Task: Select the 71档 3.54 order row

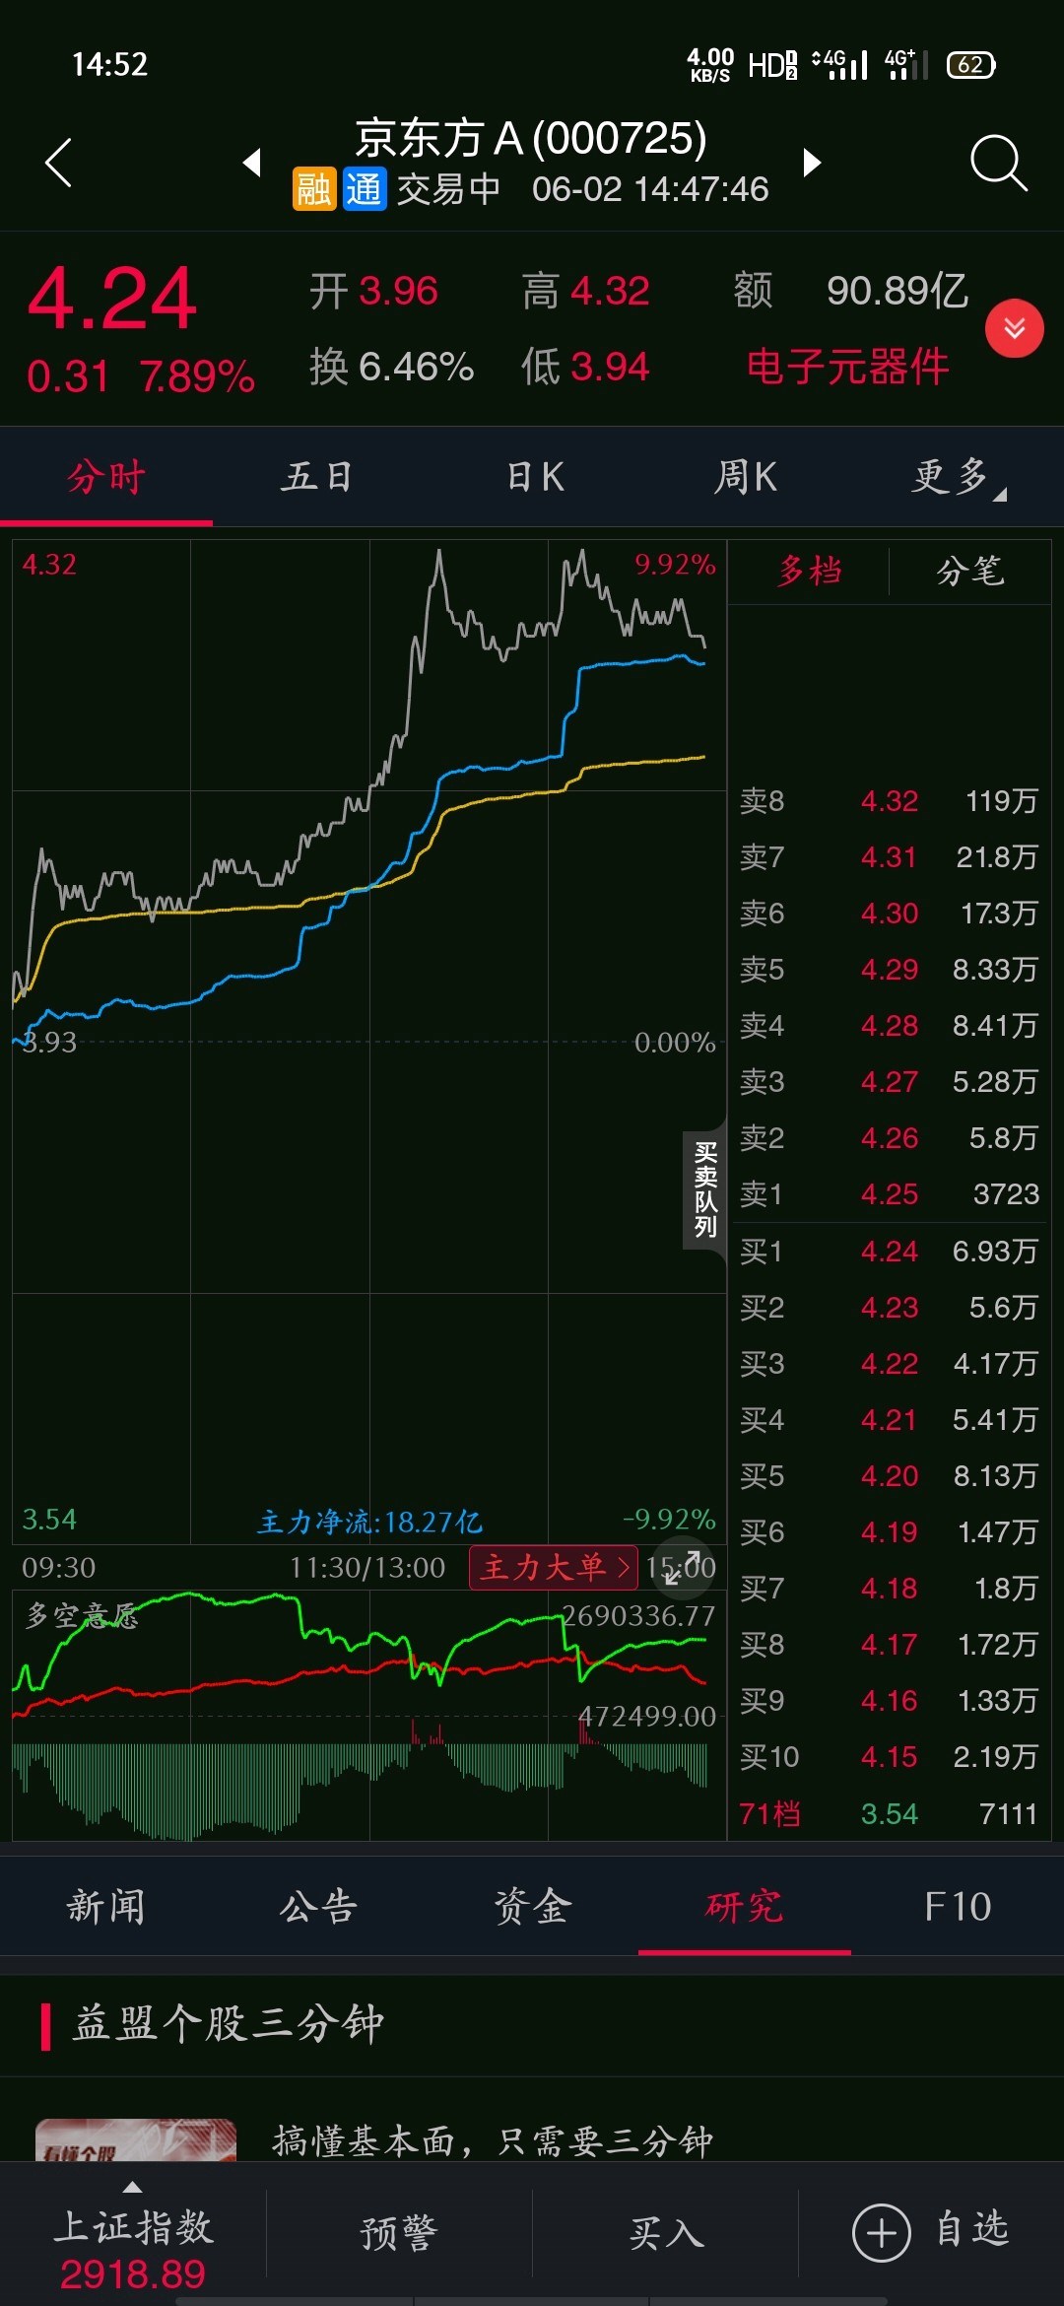Action: point(890,1814)
